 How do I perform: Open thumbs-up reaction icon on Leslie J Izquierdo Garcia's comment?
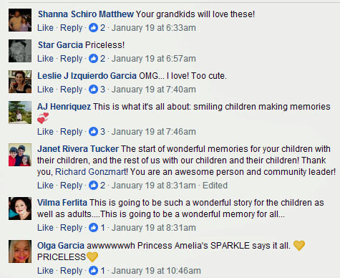[x=93, y=90]
